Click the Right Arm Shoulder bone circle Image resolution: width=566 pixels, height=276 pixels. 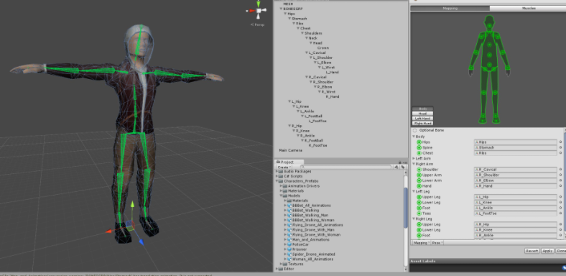419,170
